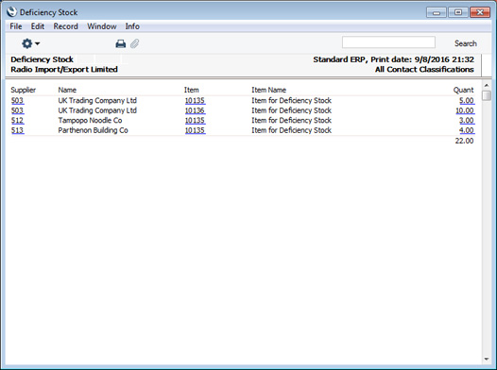This screenshot has width=497, height=370.
Task: Open the gear operations menu
Action: 30,43
